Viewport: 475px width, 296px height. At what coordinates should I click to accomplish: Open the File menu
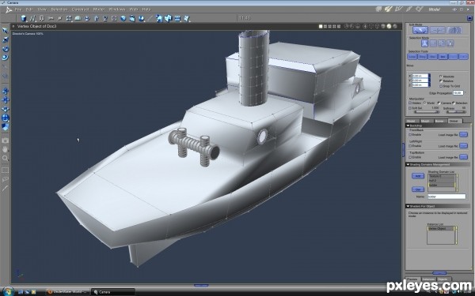18,9
